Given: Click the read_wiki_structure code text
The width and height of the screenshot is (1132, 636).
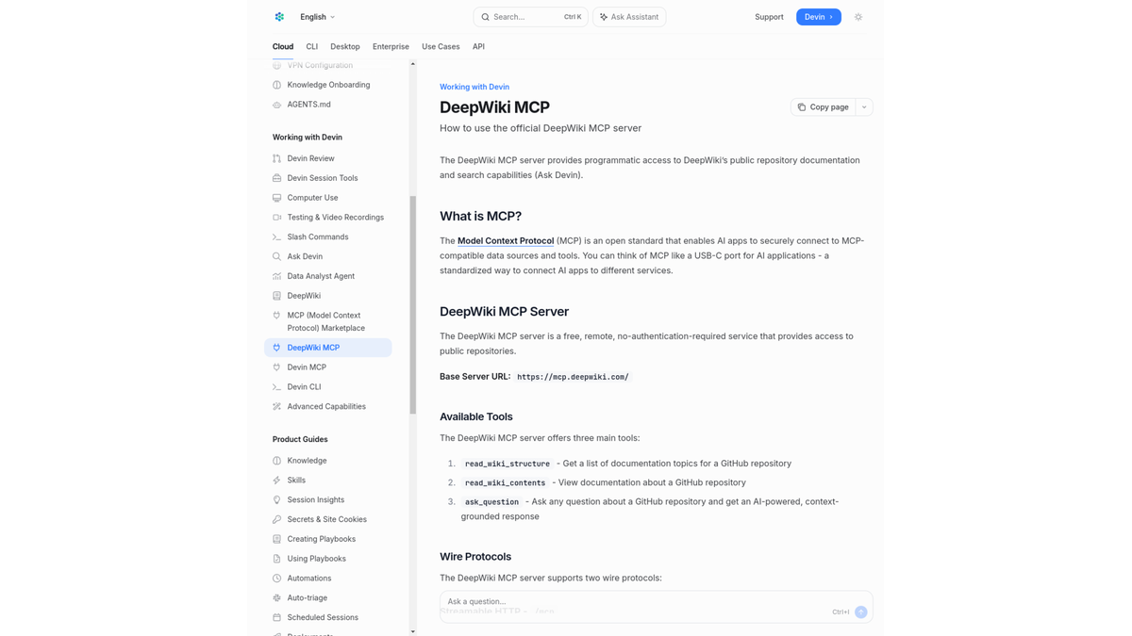Looking at the screenshot, I should click(x=508, y=464).
